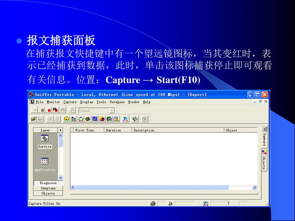
Task: Open the History Samples chart icon
Action: (95, 119)
